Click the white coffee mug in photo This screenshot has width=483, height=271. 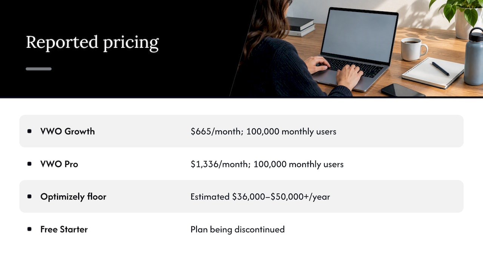point(414,49)
